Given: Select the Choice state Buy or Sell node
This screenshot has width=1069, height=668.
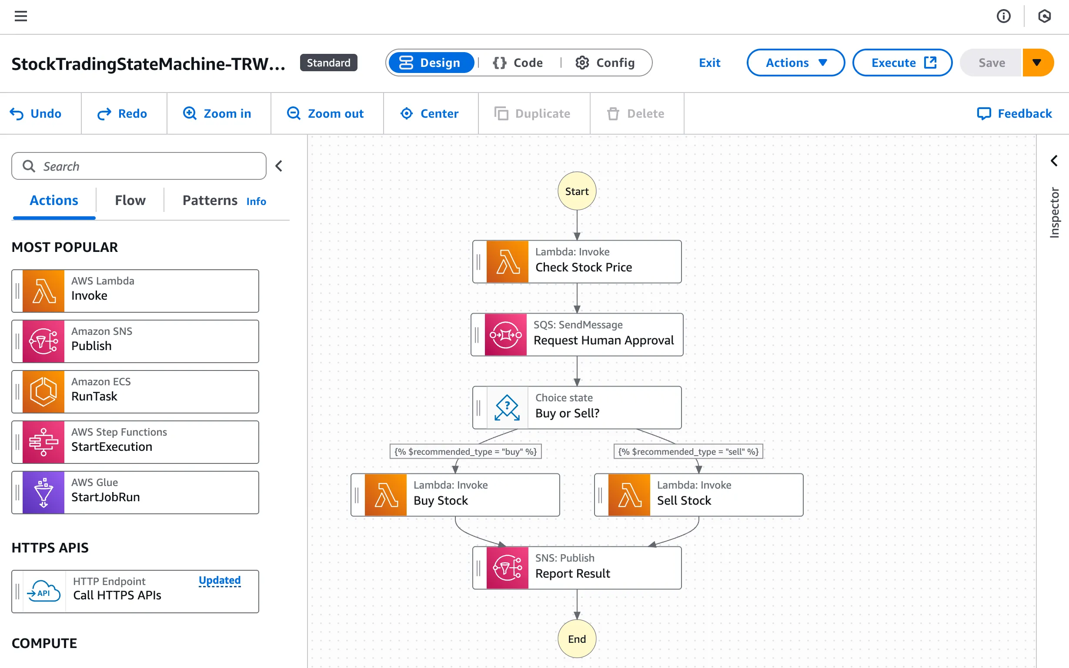Looking at the screenshot, I should 577,407.
